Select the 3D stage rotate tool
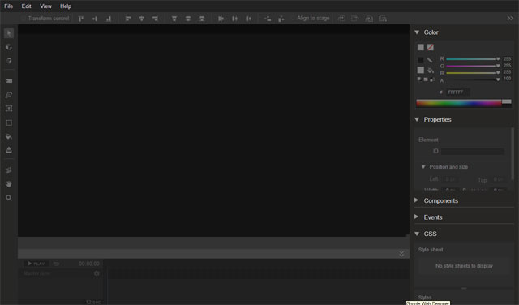 point(9,61)
